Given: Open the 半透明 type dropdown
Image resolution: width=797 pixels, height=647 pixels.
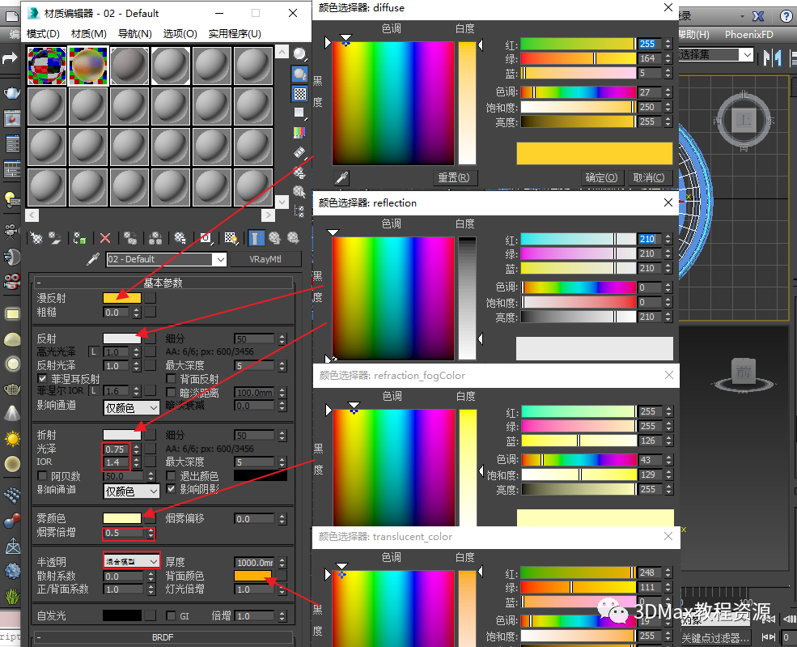Looking at the screenshot, I should pyautogui.click(x=132, y=561).
